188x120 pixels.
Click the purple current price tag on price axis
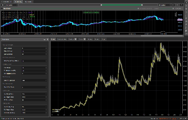(x=180, y=20)
